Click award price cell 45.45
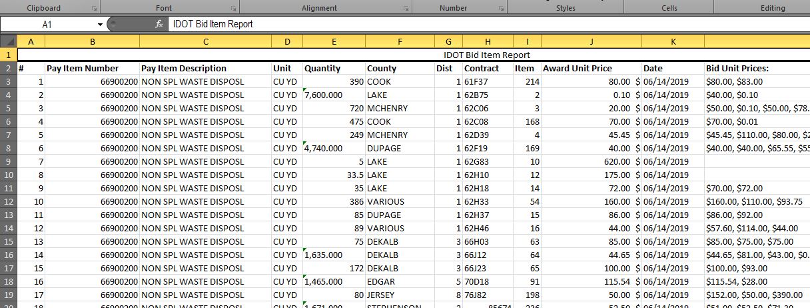This screenshot has height=308, width=810. pyautogui.click(x=592, y=135)
